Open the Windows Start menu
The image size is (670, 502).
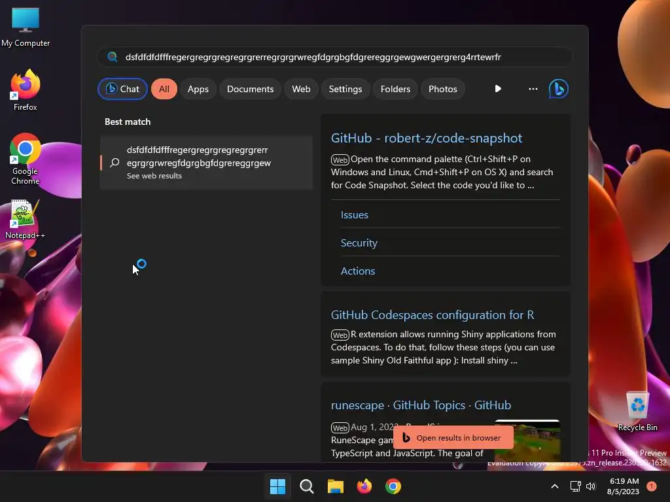277,486
